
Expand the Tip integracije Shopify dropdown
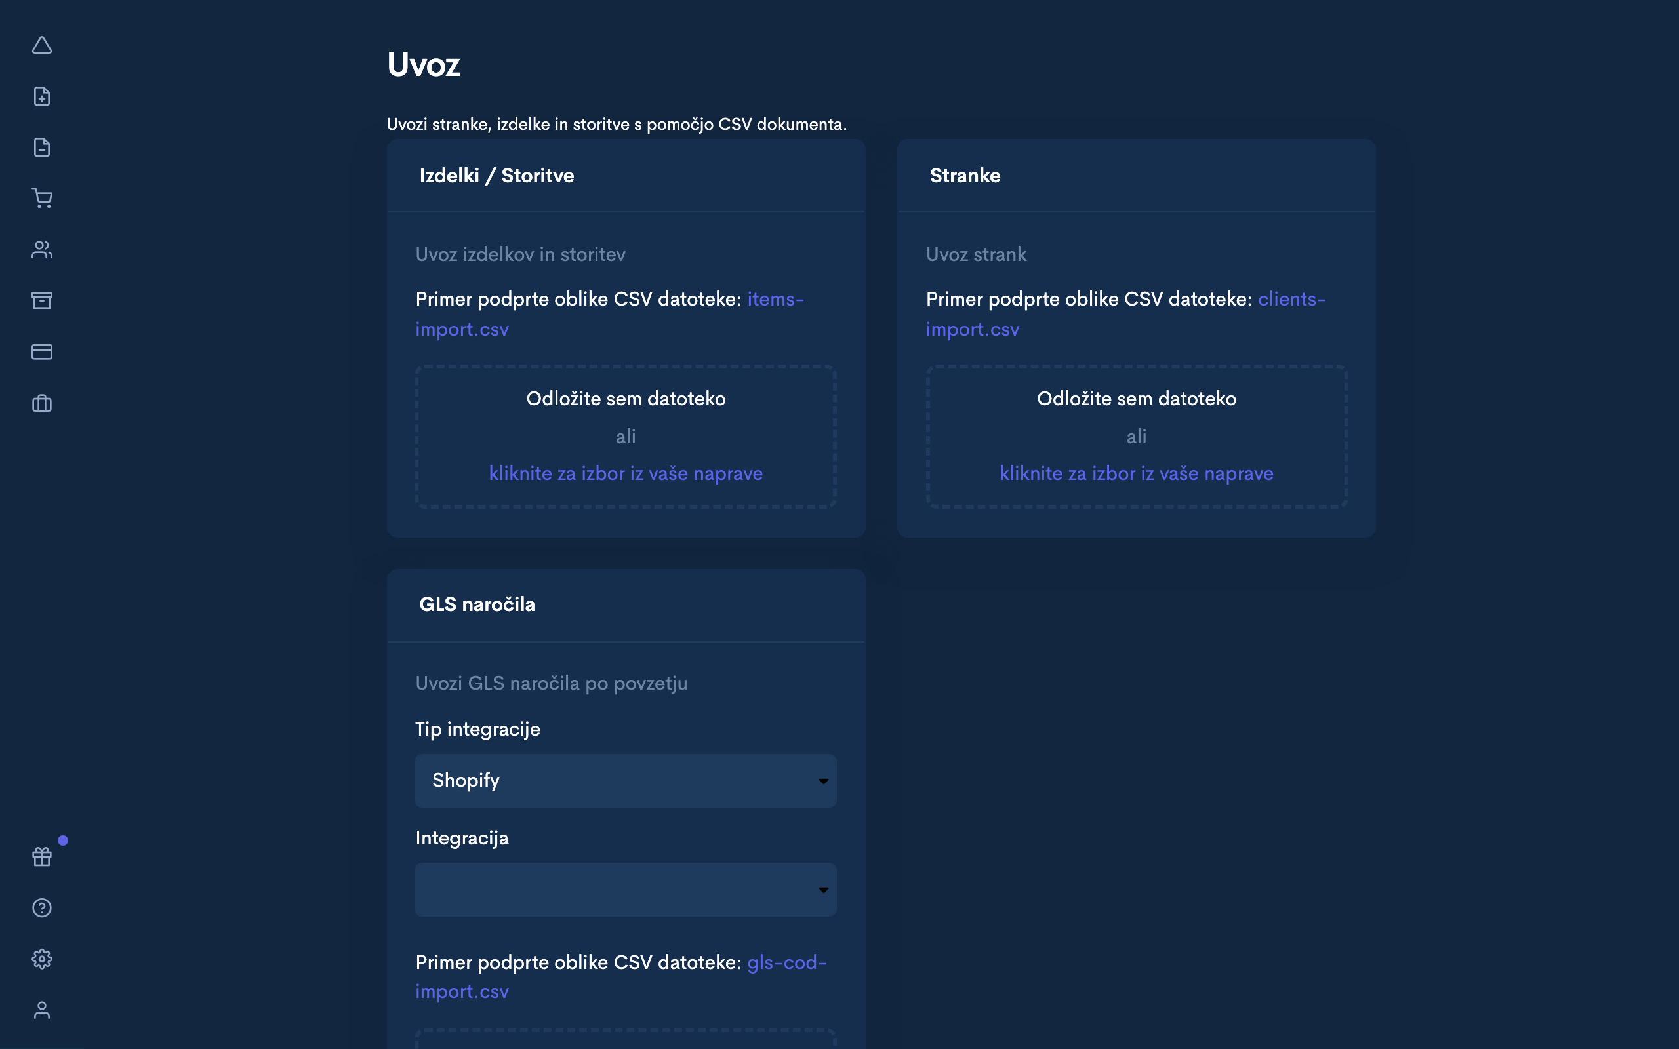point(624,780)
